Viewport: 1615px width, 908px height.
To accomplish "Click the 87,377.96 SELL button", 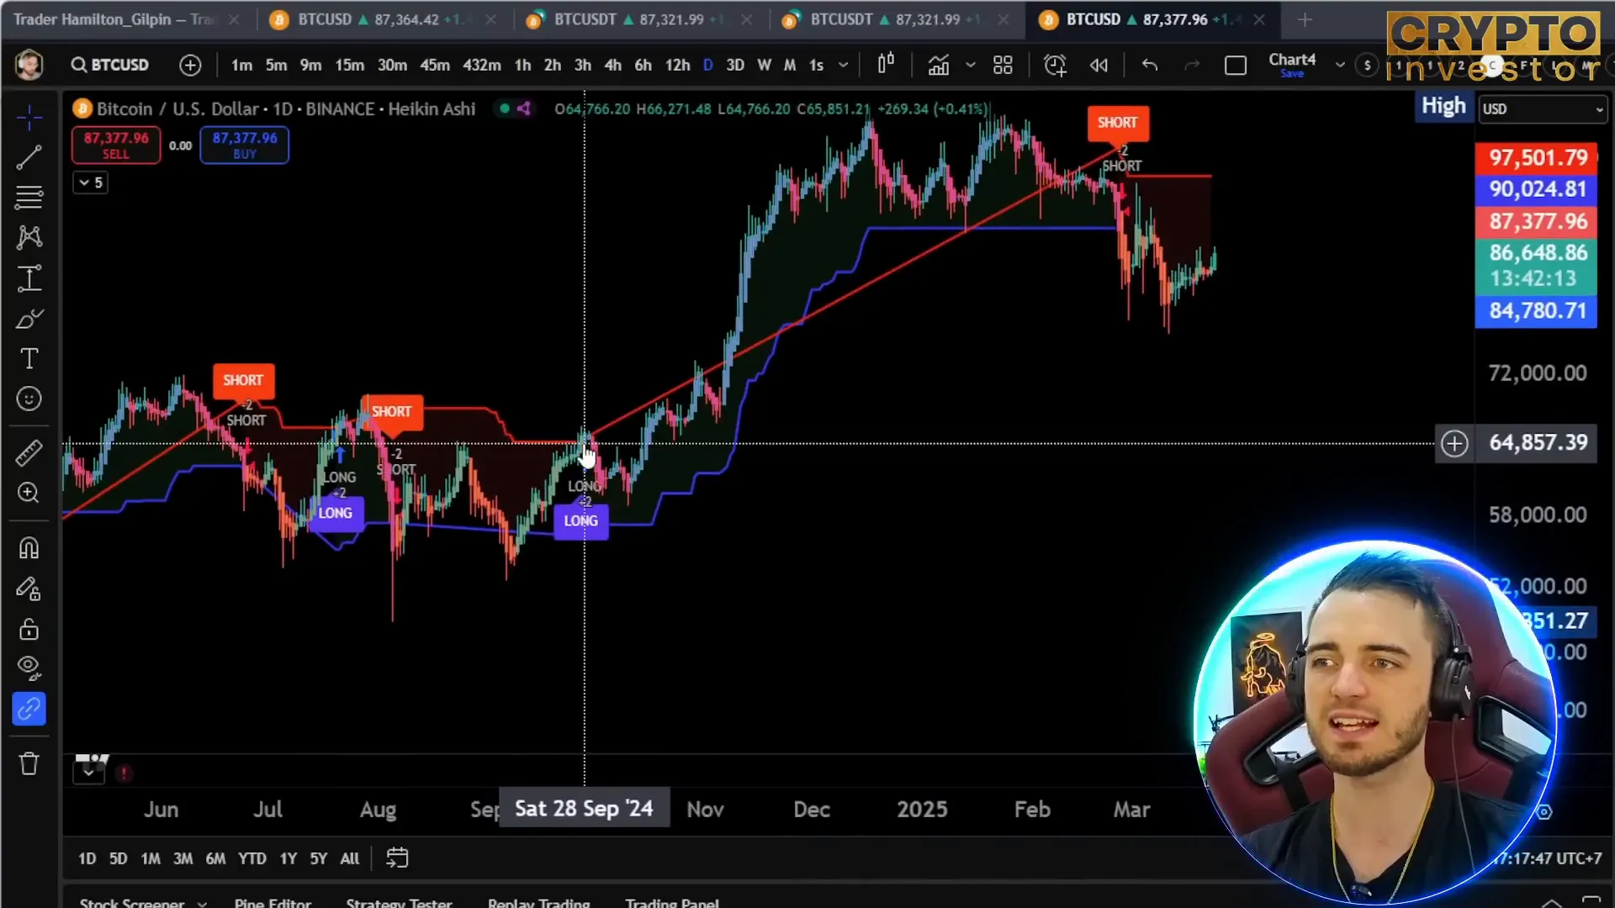I will (x=116, y=145).
